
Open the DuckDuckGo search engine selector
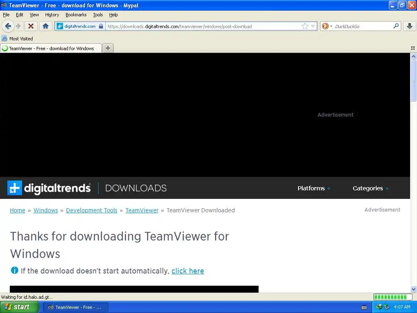[327, 26]
